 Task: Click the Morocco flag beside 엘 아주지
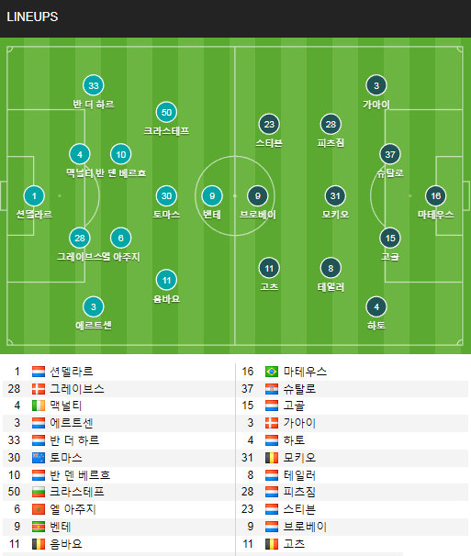click(x=39, y=509)
